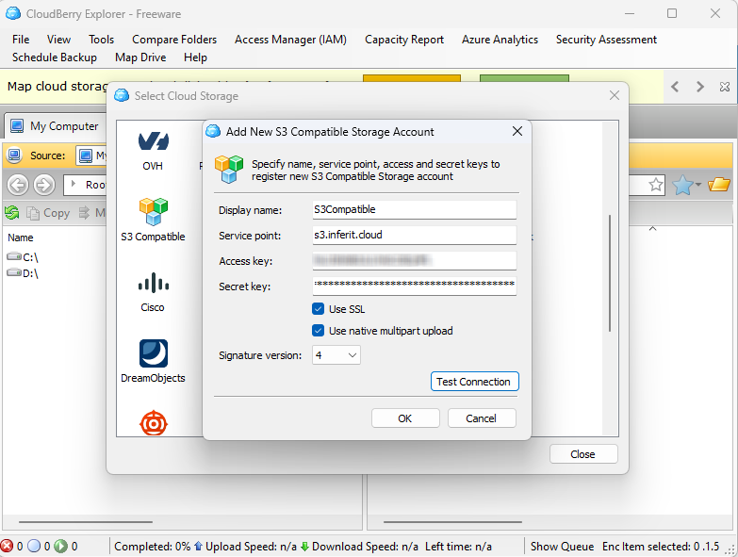The height and width of the screenshot is (557, 738).
Task: Open Schedule Backup menu
Action: [x=55, y=57]
